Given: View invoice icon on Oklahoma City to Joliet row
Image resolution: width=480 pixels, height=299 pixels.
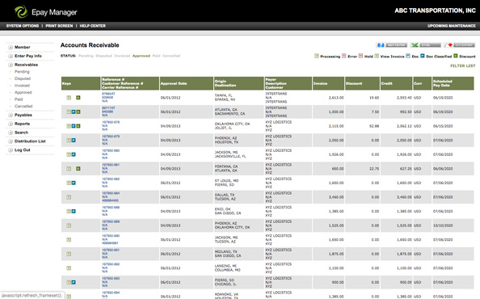Looking at the screenshot, I should (x=69, y=126).
